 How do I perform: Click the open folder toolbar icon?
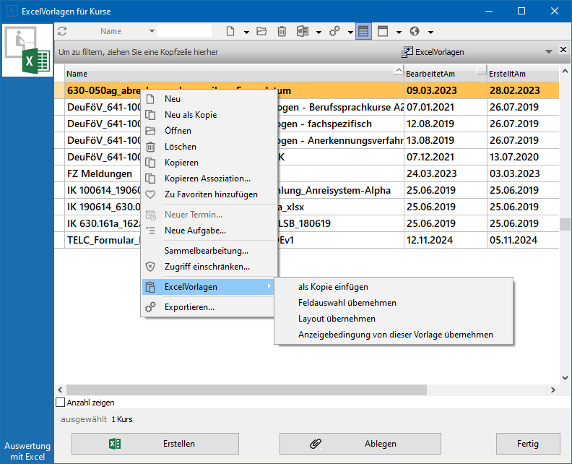click(261, 31)
